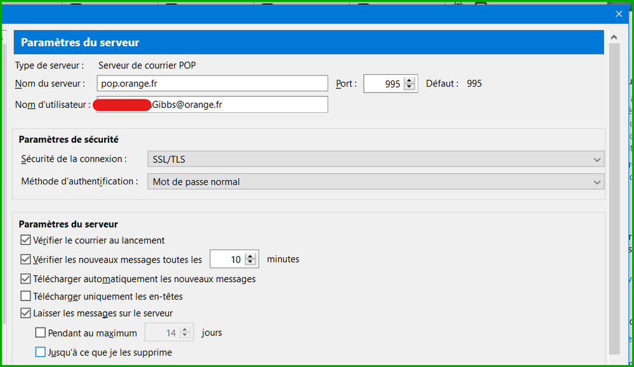This screenshot has height=367, width=634.
Task: Close the server settings dialog
Action: [x=619, y=13]
